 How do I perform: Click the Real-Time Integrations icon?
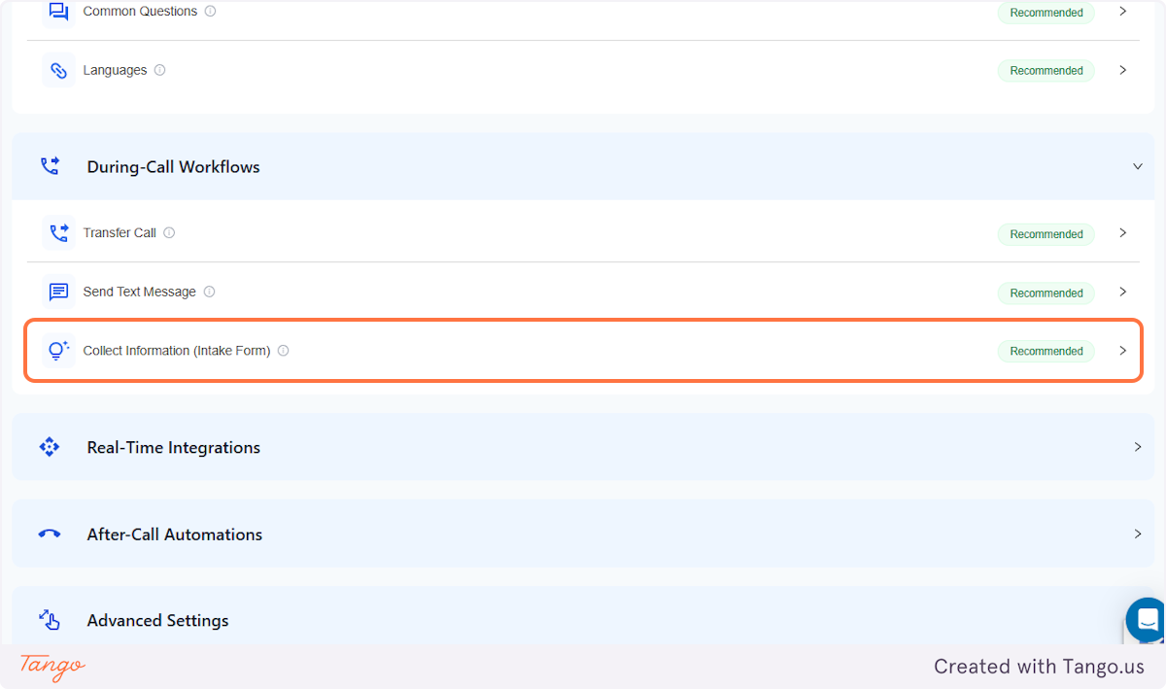coord(49,446)
